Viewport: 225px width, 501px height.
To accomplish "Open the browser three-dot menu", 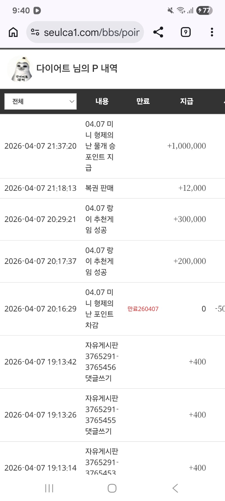I will [x=212, y=32].
